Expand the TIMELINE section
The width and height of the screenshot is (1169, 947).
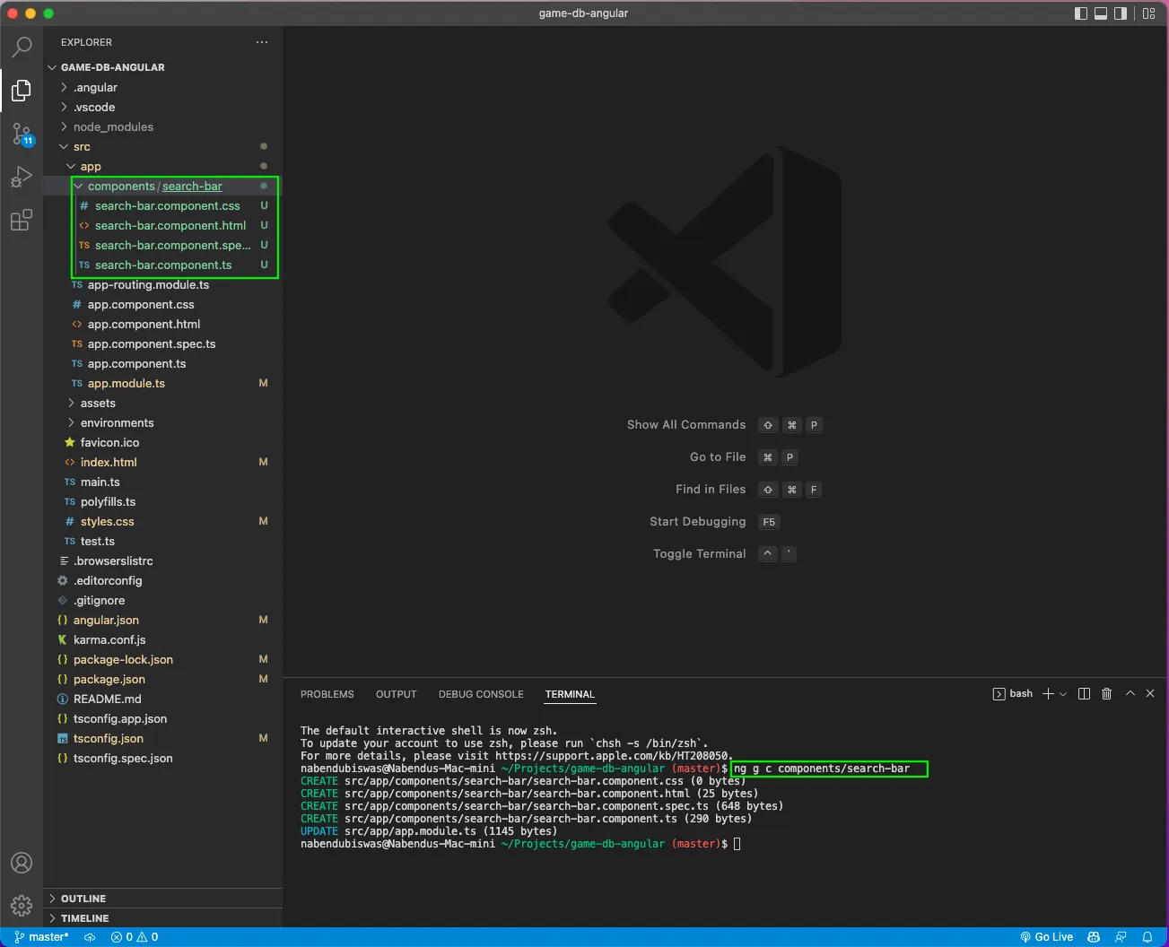(162, 918)
